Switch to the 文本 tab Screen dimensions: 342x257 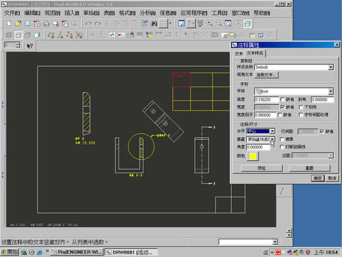click(x=239, y=53)
